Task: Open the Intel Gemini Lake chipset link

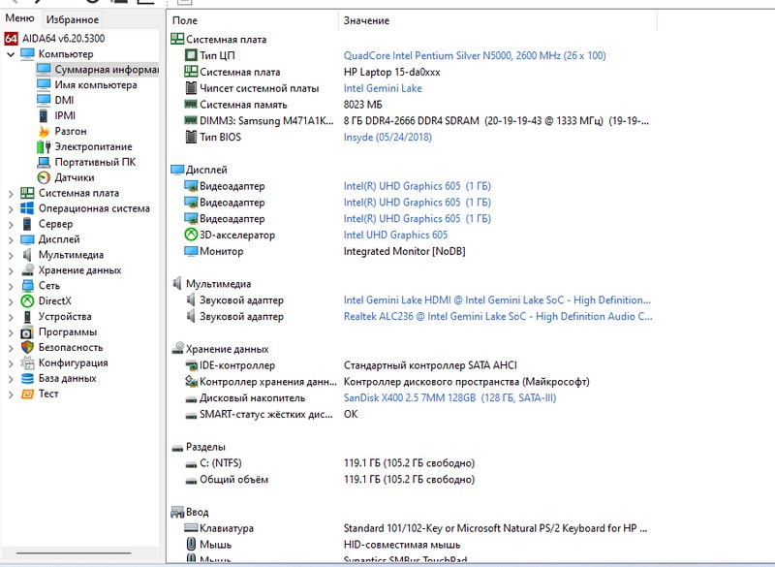Action: (x=383, y=88)
